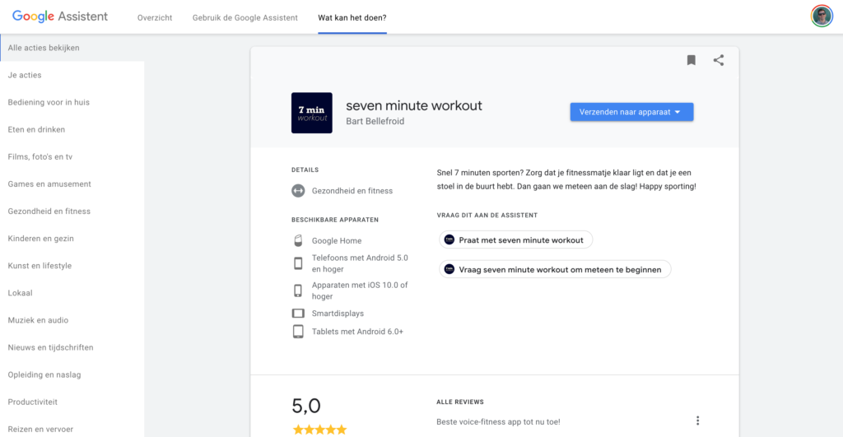
Task: Click Praat met seven minute workout chip
Action: click(x=515, y=239)
